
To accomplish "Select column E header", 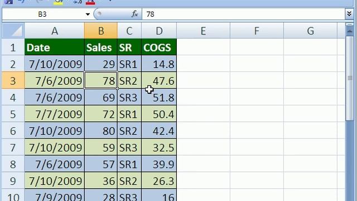I will [203, 31].
